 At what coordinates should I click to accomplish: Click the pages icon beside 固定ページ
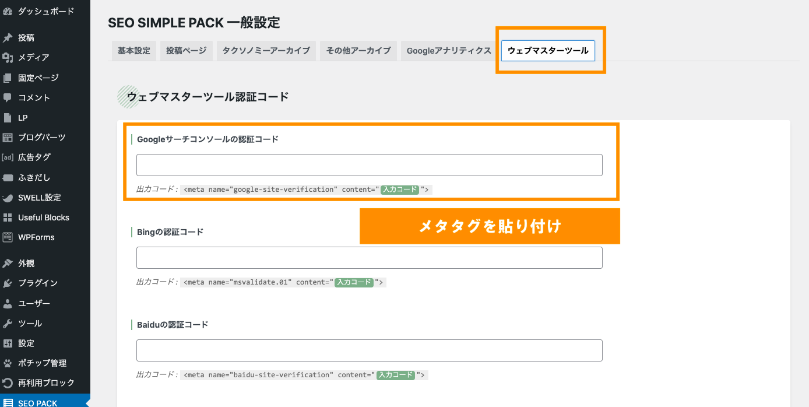(x=8, y=78)
